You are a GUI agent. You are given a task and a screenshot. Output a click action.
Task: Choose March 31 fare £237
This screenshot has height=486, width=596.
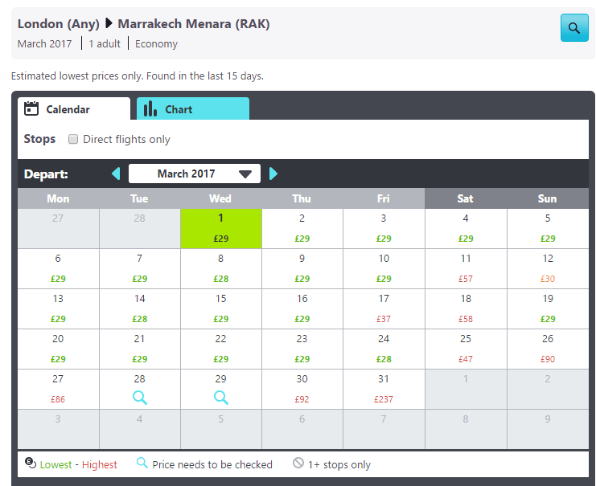pyautogui.click(x=384, y=390)
